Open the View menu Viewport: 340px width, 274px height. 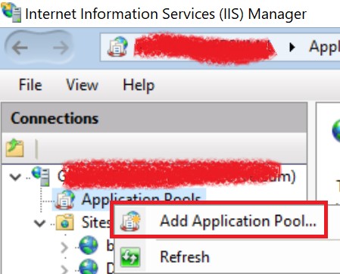point(82,85)
